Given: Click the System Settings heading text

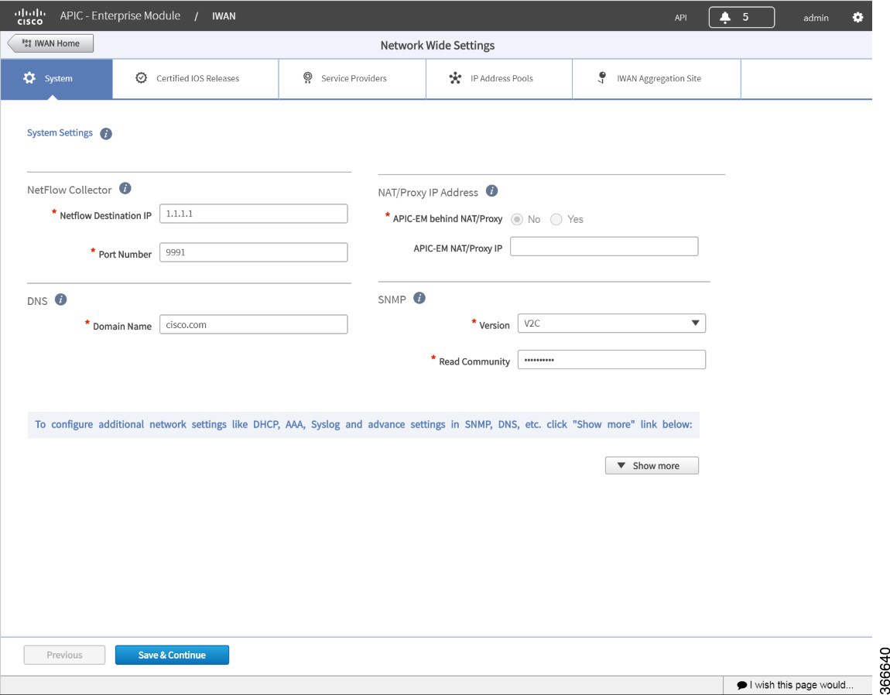Looking at the screenshot, I should tap(60, 133).
